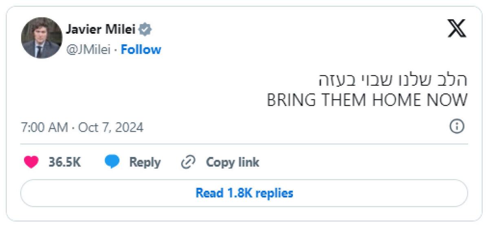Click the tweet info icon
The height and width of the screenshot is (235, 489).
pos(457,127)
